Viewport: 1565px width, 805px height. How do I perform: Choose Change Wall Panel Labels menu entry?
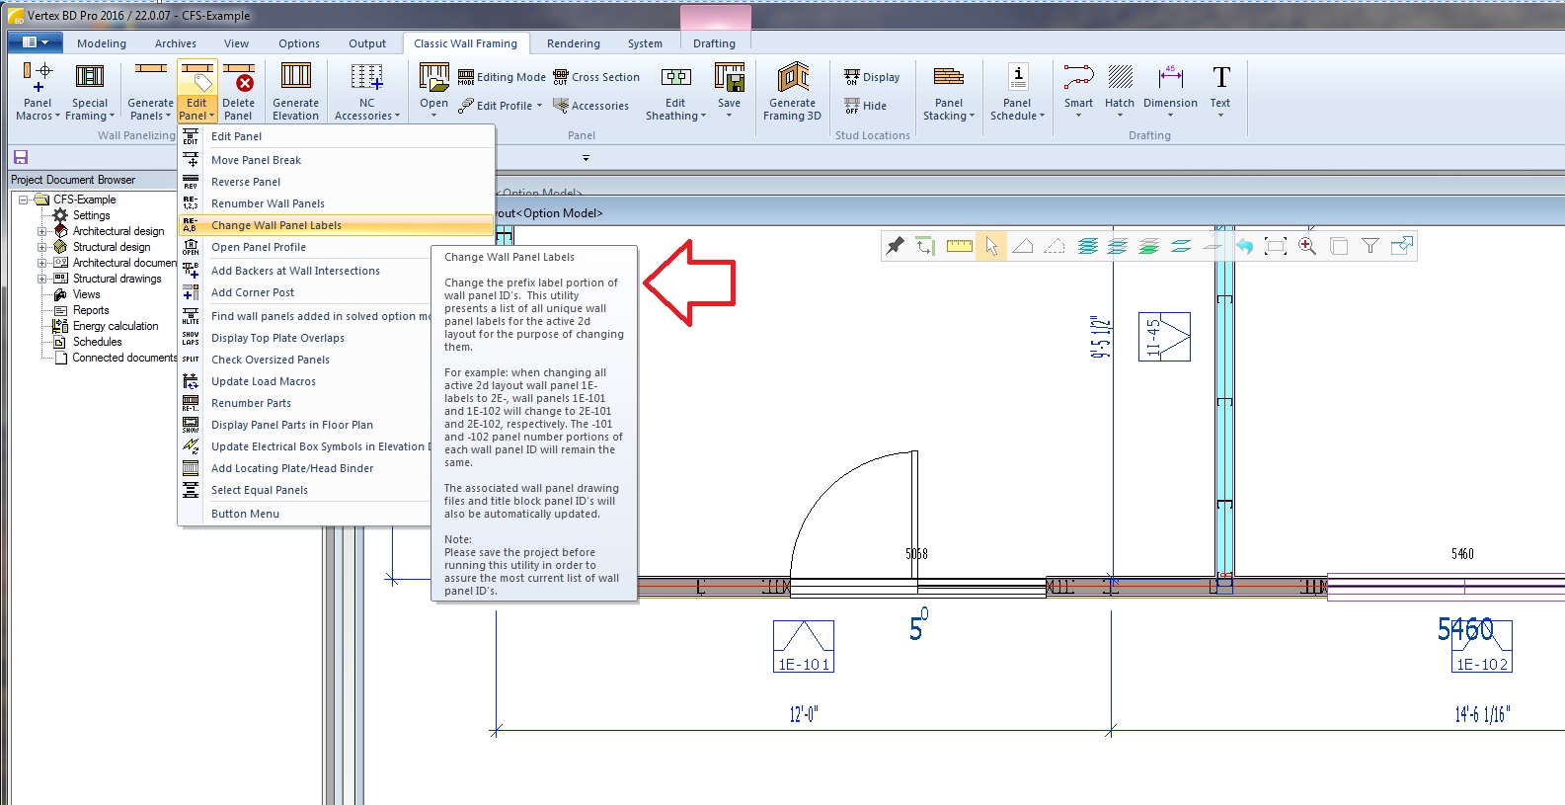(276, 225)
